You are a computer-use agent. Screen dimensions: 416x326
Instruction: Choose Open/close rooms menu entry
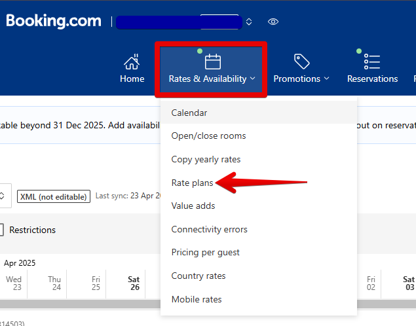pyautogui.click(x=259, y=136)
